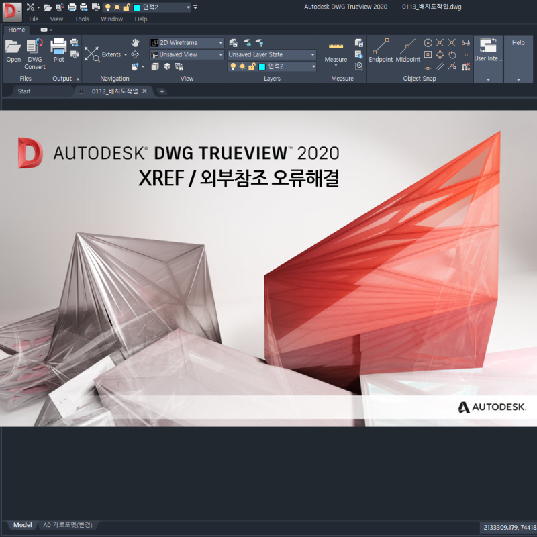Toggle Endpoint object snap

click(381, 50)
